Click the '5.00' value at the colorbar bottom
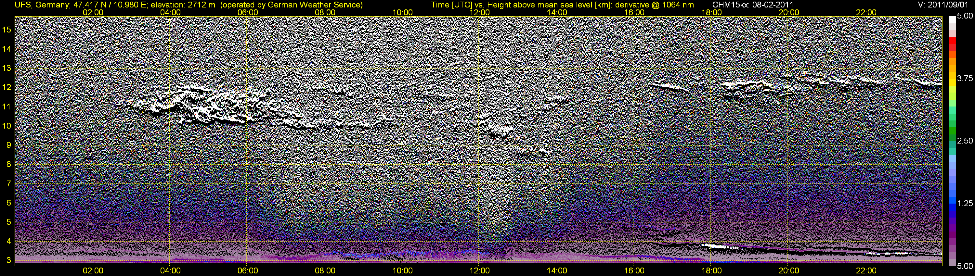The height and width of the screenshot is (276, 975). [x=965, y=266]
